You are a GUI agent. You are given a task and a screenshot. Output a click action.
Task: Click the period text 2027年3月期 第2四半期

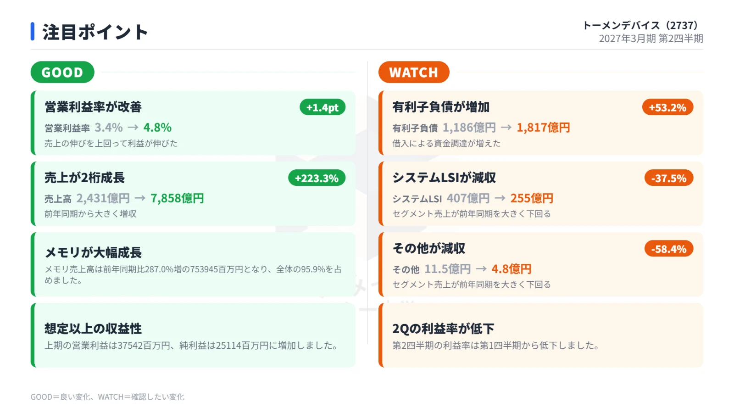coord(651,39)
